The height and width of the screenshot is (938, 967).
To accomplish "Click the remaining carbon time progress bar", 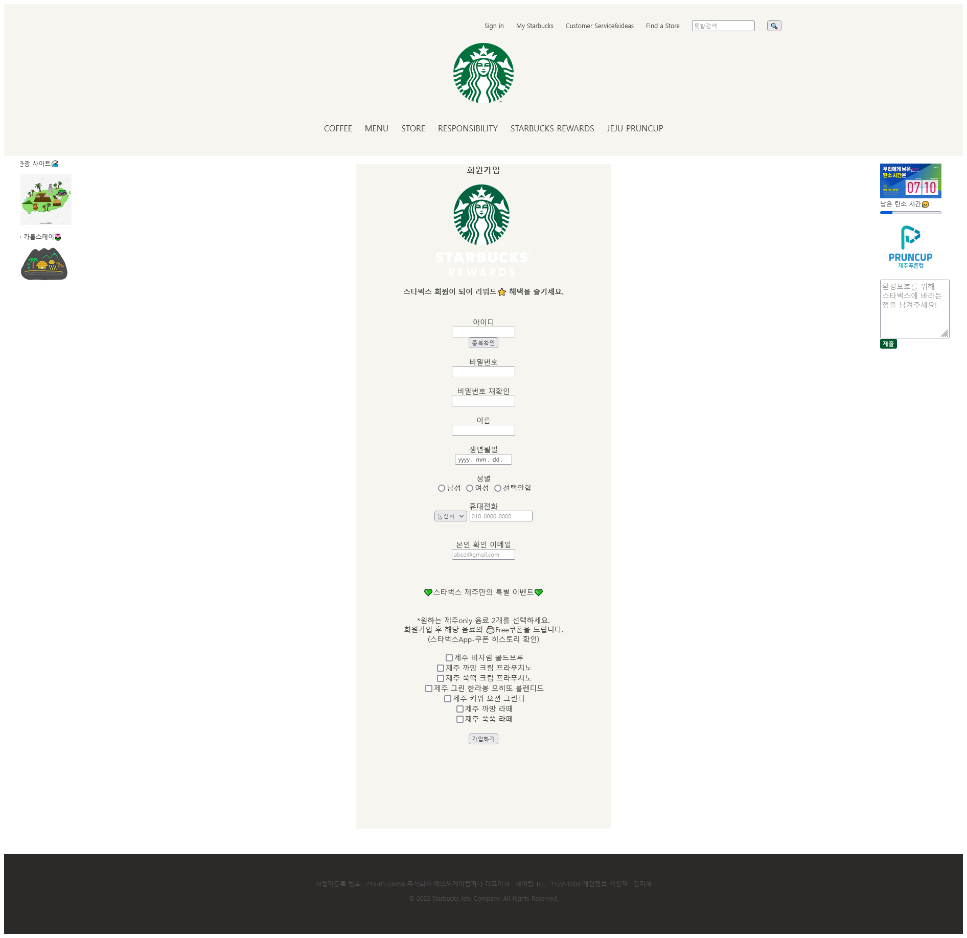I will 910,213.
